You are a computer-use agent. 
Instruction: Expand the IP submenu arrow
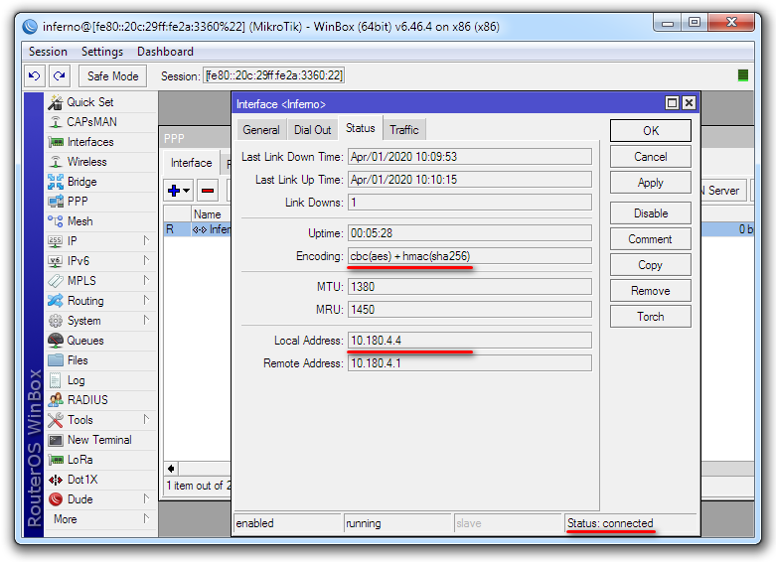pyautogui.click(x=146, y=240)
